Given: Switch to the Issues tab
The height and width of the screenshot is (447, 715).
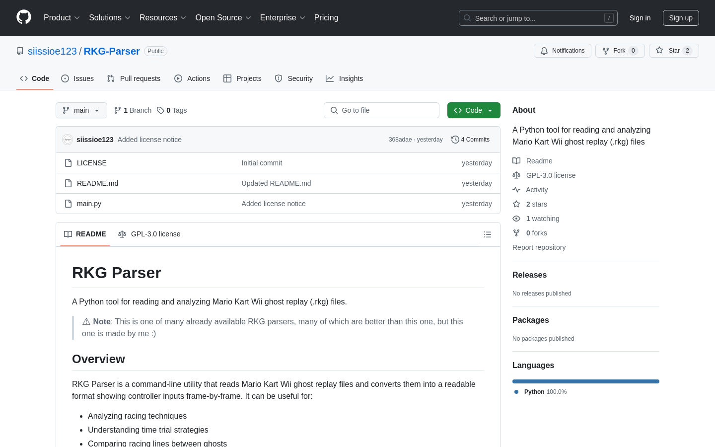Looking at the screenshot, I should coord(77,78).
